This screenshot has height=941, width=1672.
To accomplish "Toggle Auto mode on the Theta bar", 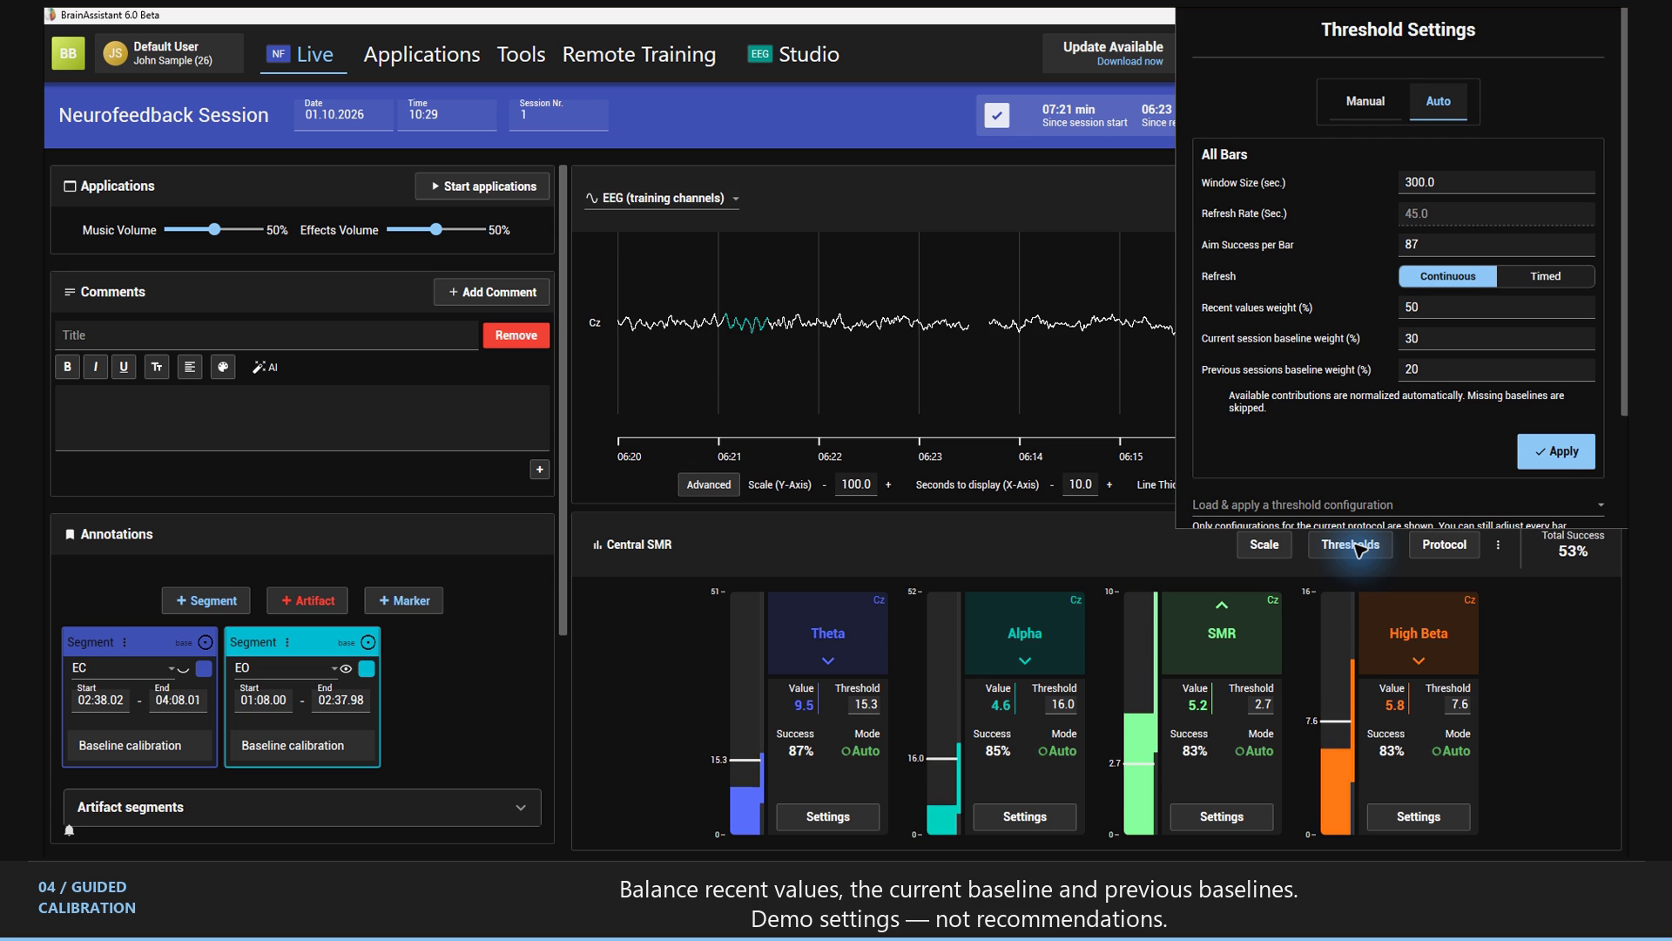I will pos(860,751).
